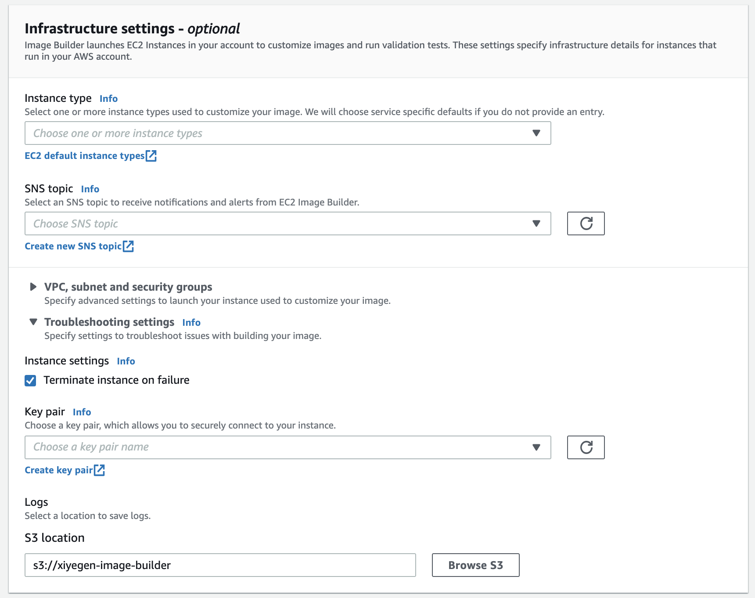Click external link icon beside EC2 default instance types
755x598 pixels.
pos(151,156)
